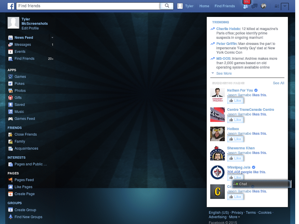Click the Games Feed controller icon
This screenshot has width=299, height=224.
[x=11, y=119]
